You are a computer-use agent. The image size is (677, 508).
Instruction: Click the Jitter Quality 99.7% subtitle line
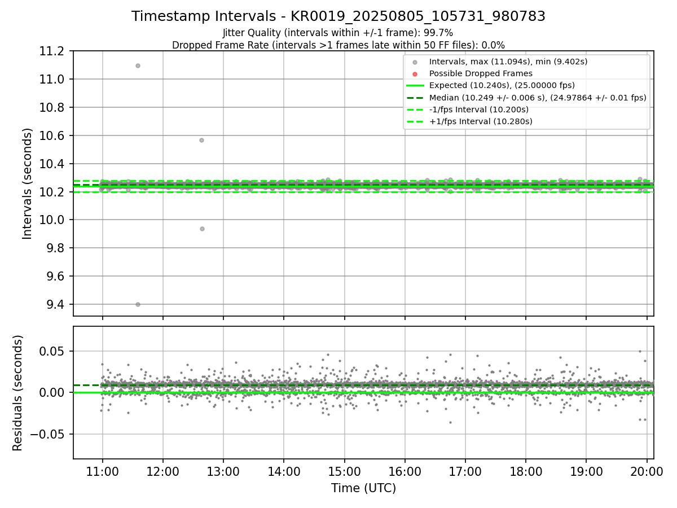tap(338, 33)
